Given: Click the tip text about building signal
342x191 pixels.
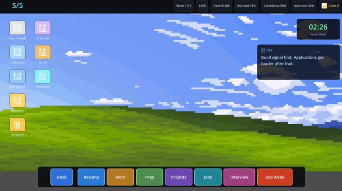Looking at the screenshot, I should [x=292, y=60].
